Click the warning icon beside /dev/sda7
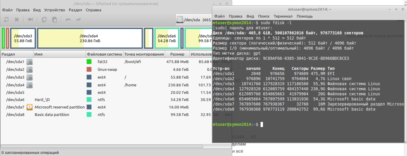This screenshot has width=407, height=156. (29, 107)
